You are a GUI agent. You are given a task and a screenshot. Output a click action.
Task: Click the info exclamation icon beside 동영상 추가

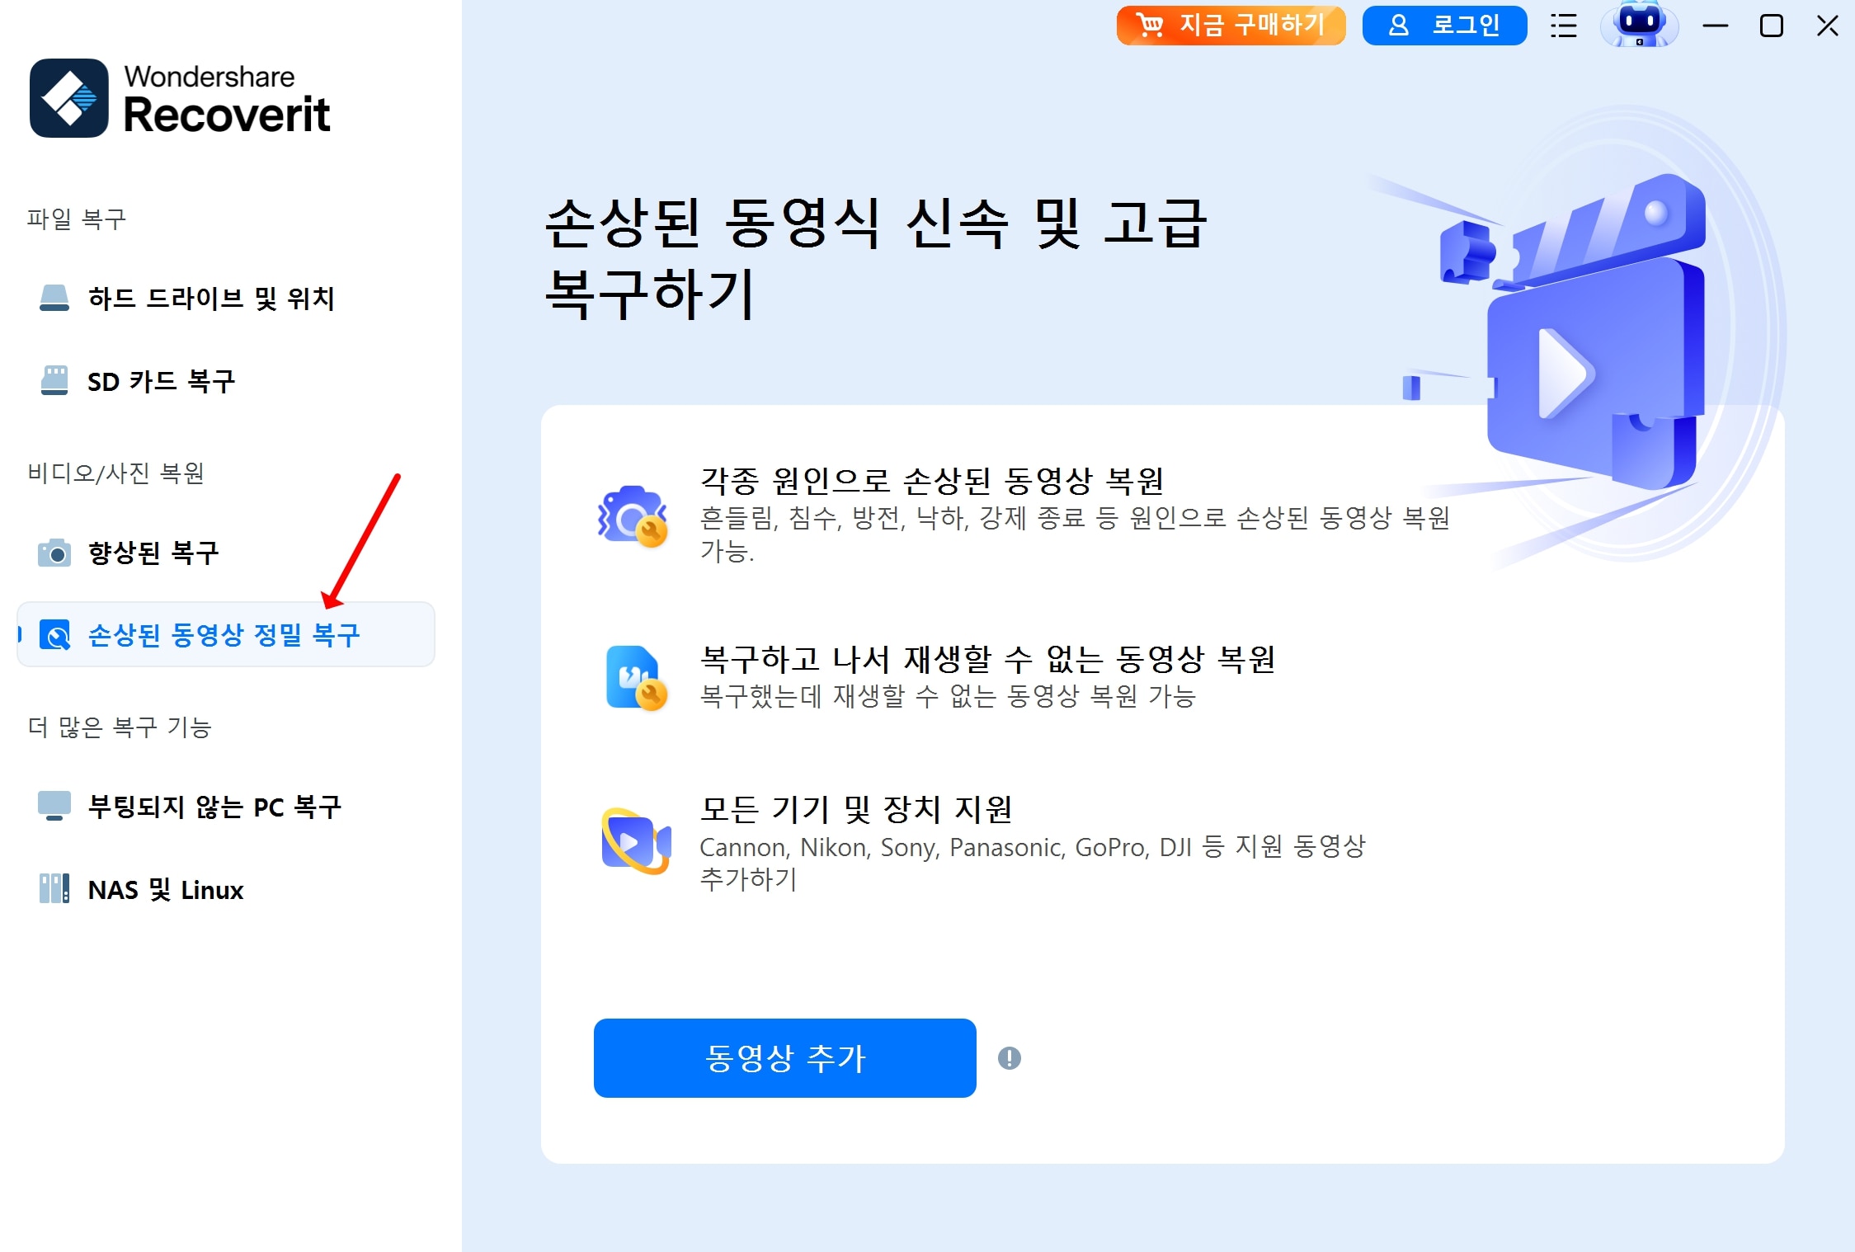point(1010,1058)
